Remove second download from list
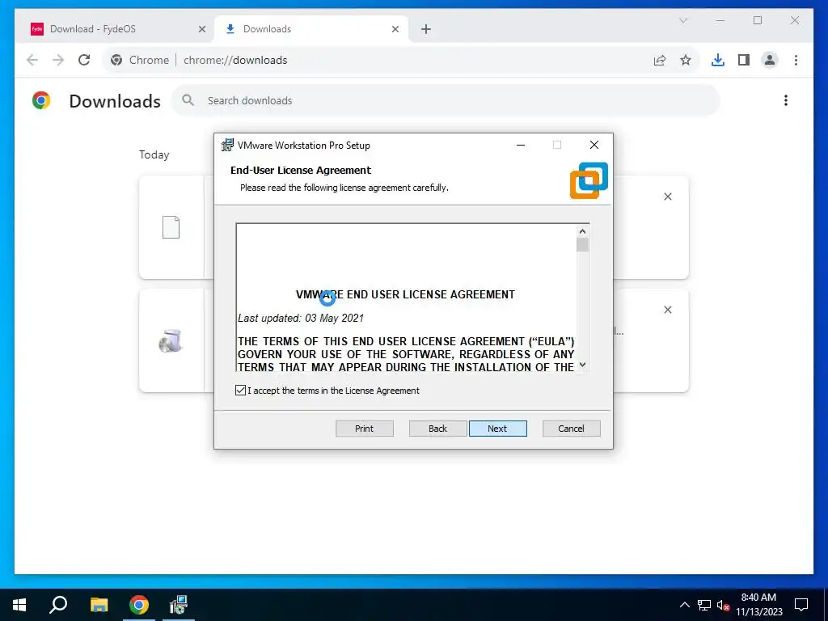Viewport: 828px width, 621px height. click(x=667, y=310)
